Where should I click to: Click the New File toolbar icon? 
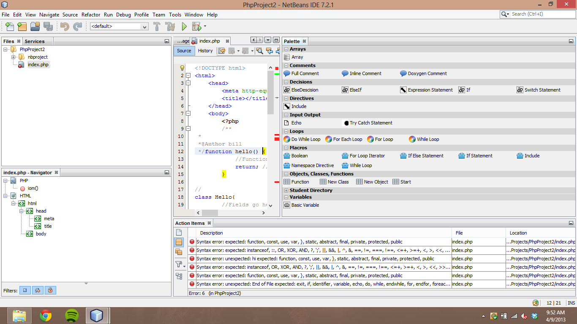pyautogui.click(x=9, y=27)
